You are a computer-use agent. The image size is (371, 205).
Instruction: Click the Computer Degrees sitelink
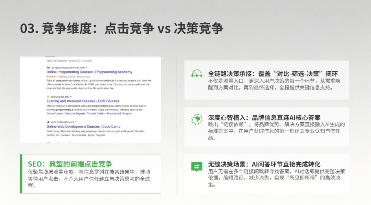pyautogui.click(x=75, y=113)
